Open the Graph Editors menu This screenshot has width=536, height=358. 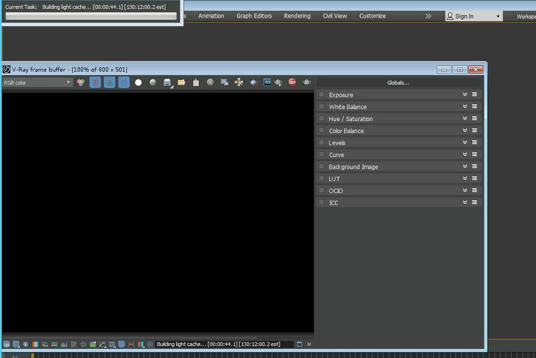tap(254, 16)
